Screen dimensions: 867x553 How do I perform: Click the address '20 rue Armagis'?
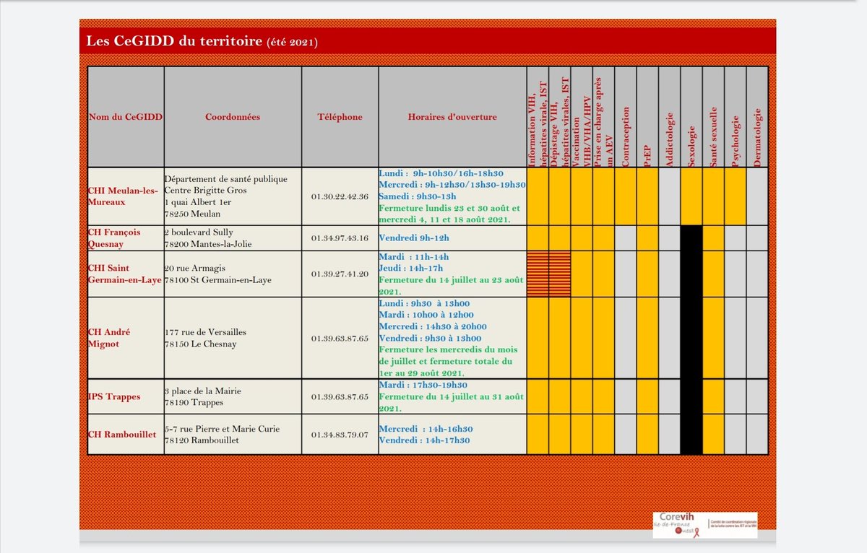coord(194,269)
